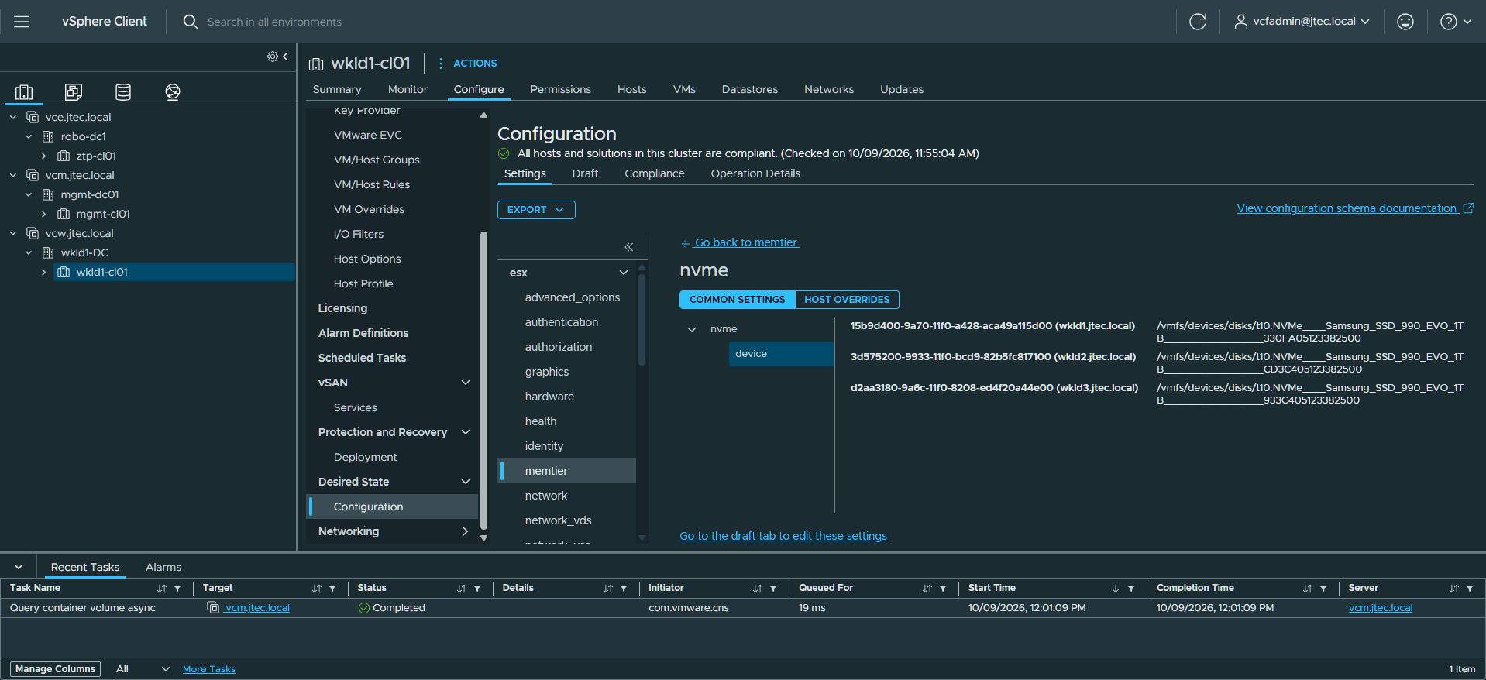
Task: Switch to Hosts and Clusters inventory view
Action: pyautogui.click(x=24, y=92)
